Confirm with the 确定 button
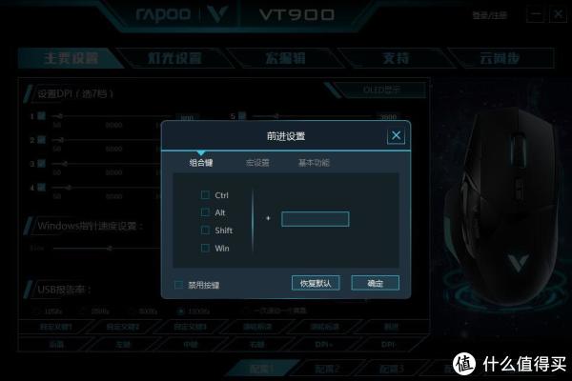 pos(375,283)
